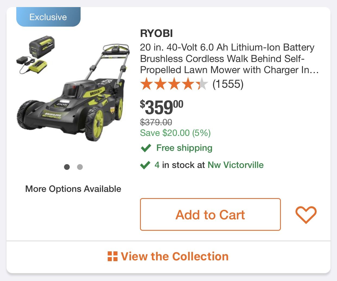Select the second gray carousel dot

coord(80,167)
